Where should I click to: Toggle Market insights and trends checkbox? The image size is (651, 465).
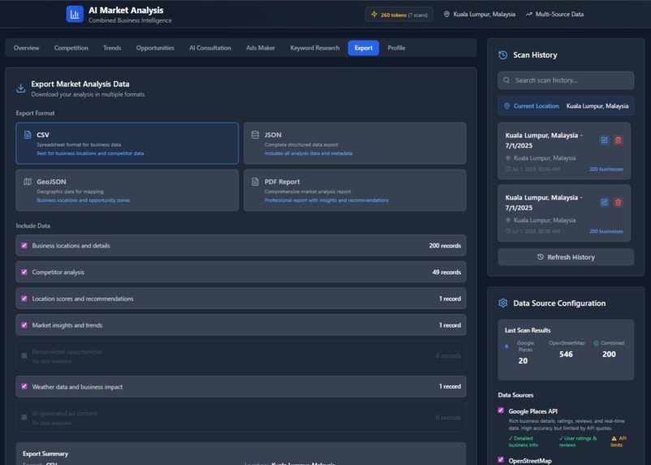click(x=24, y=325)
